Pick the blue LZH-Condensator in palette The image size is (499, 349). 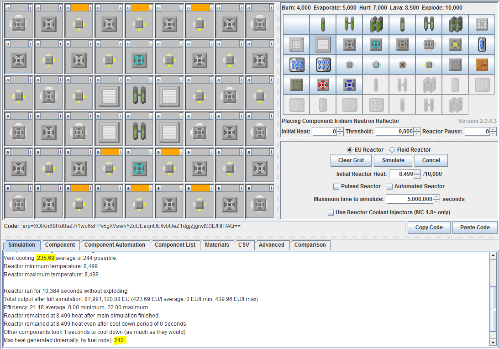pos(349,85)
